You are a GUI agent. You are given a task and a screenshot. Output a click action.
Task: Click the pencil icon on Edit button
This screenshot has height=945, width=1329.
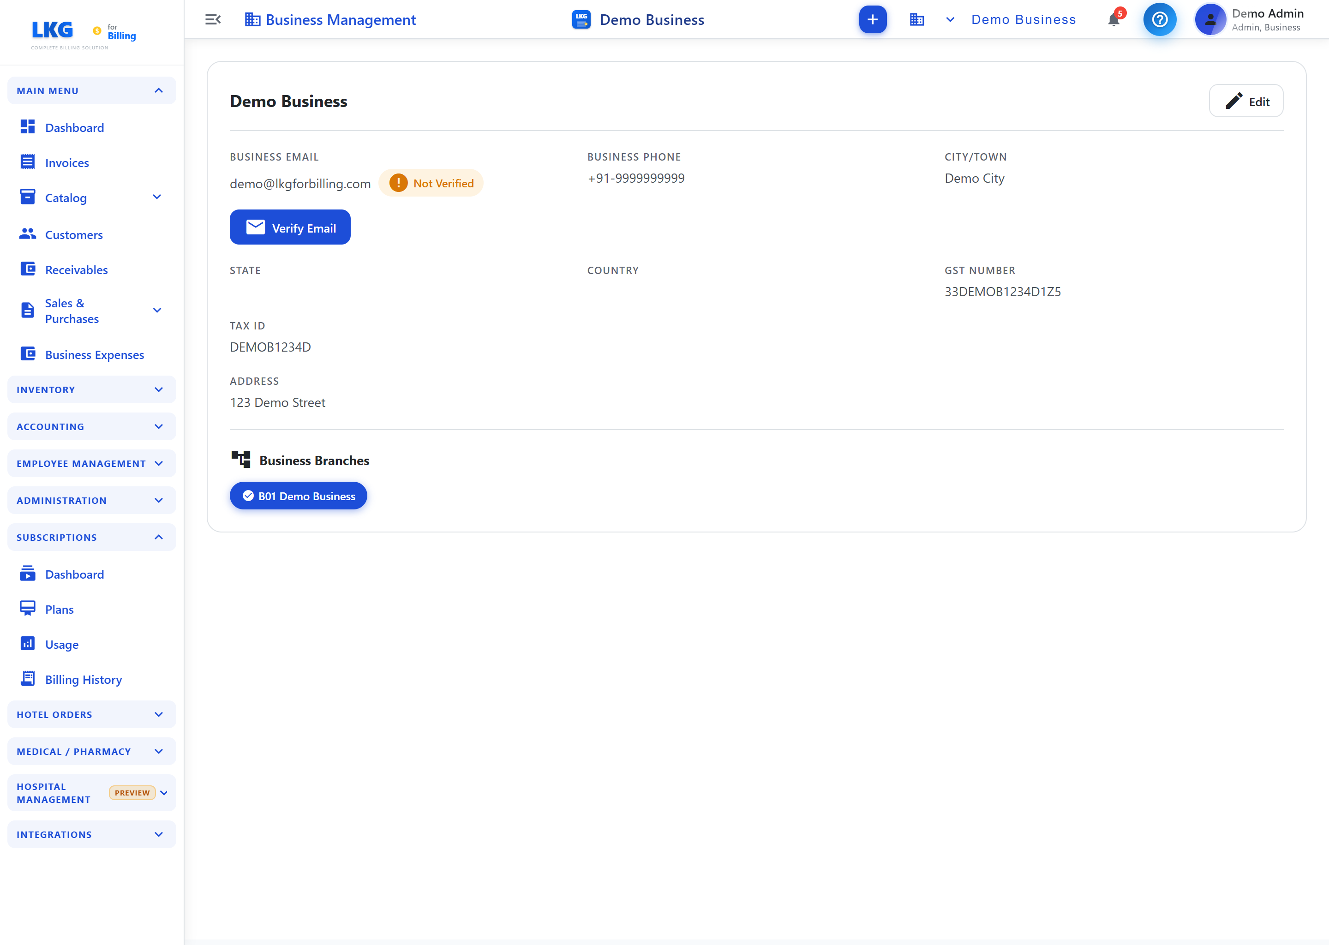1233,101
